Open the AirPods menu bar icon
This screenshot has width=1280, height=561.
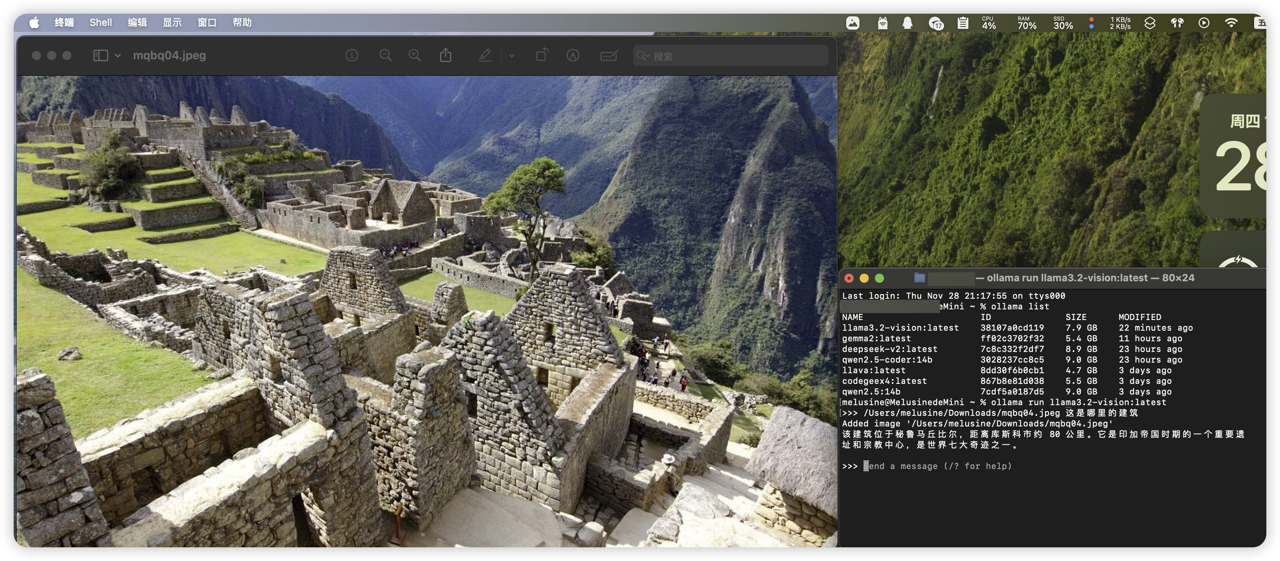[1177, 23]
